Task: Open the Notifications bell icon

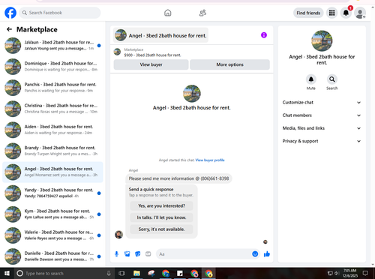Action: pos(346,13)
